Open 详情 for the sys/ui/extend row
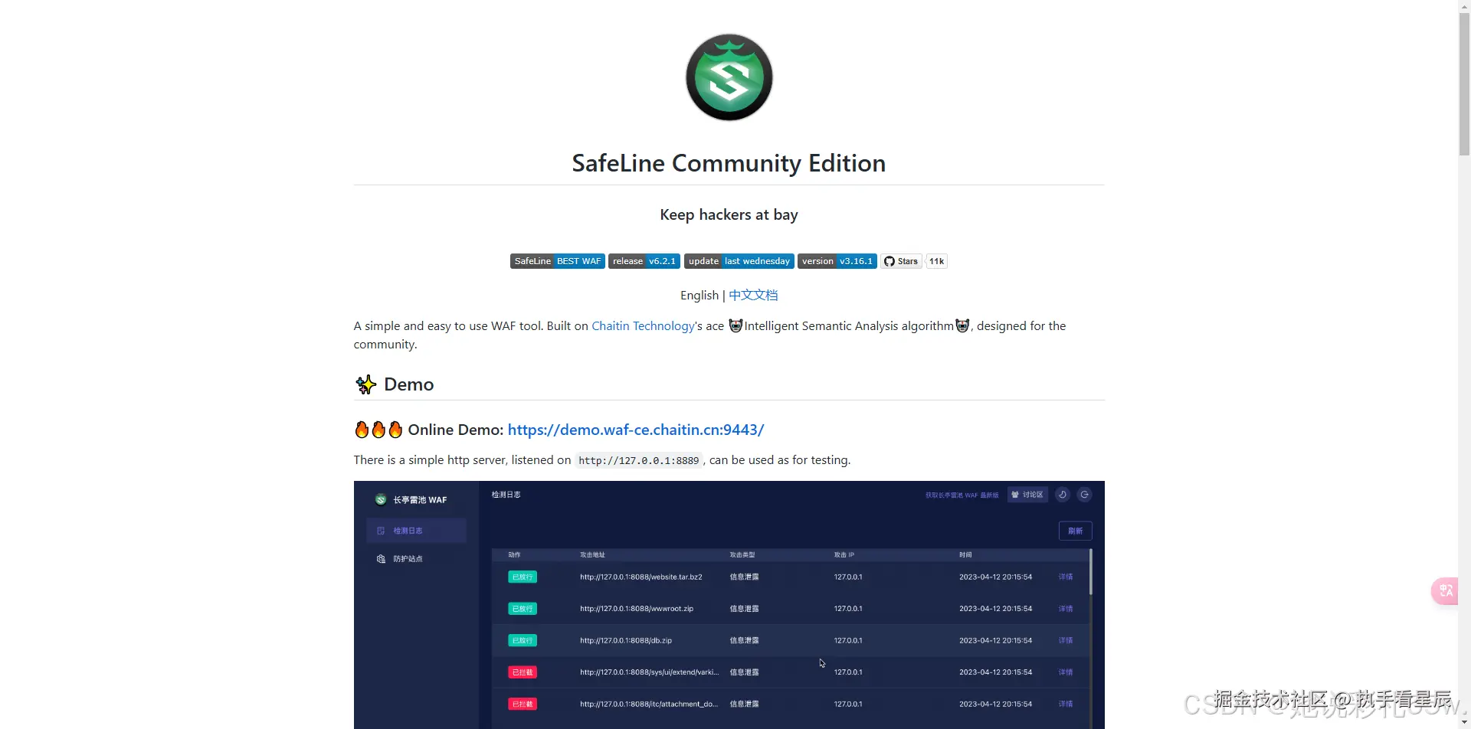Viewport: 1471px width, 729px height. coord(1066,672)
